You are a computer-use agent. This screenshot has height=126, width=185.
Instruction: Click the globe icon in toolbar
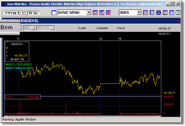coord(159,13)
